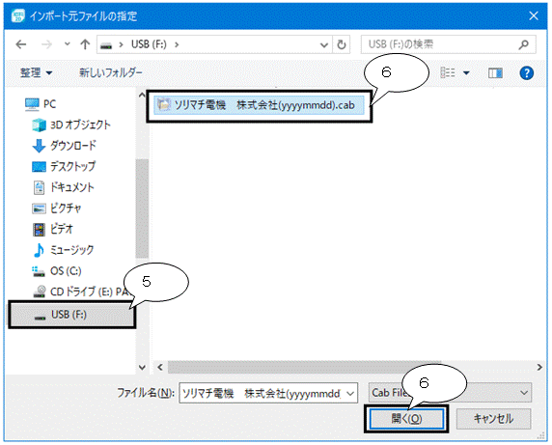Click the search magnifier icon
This screenshot has height=445, width=552.
[x=524, y=44]
